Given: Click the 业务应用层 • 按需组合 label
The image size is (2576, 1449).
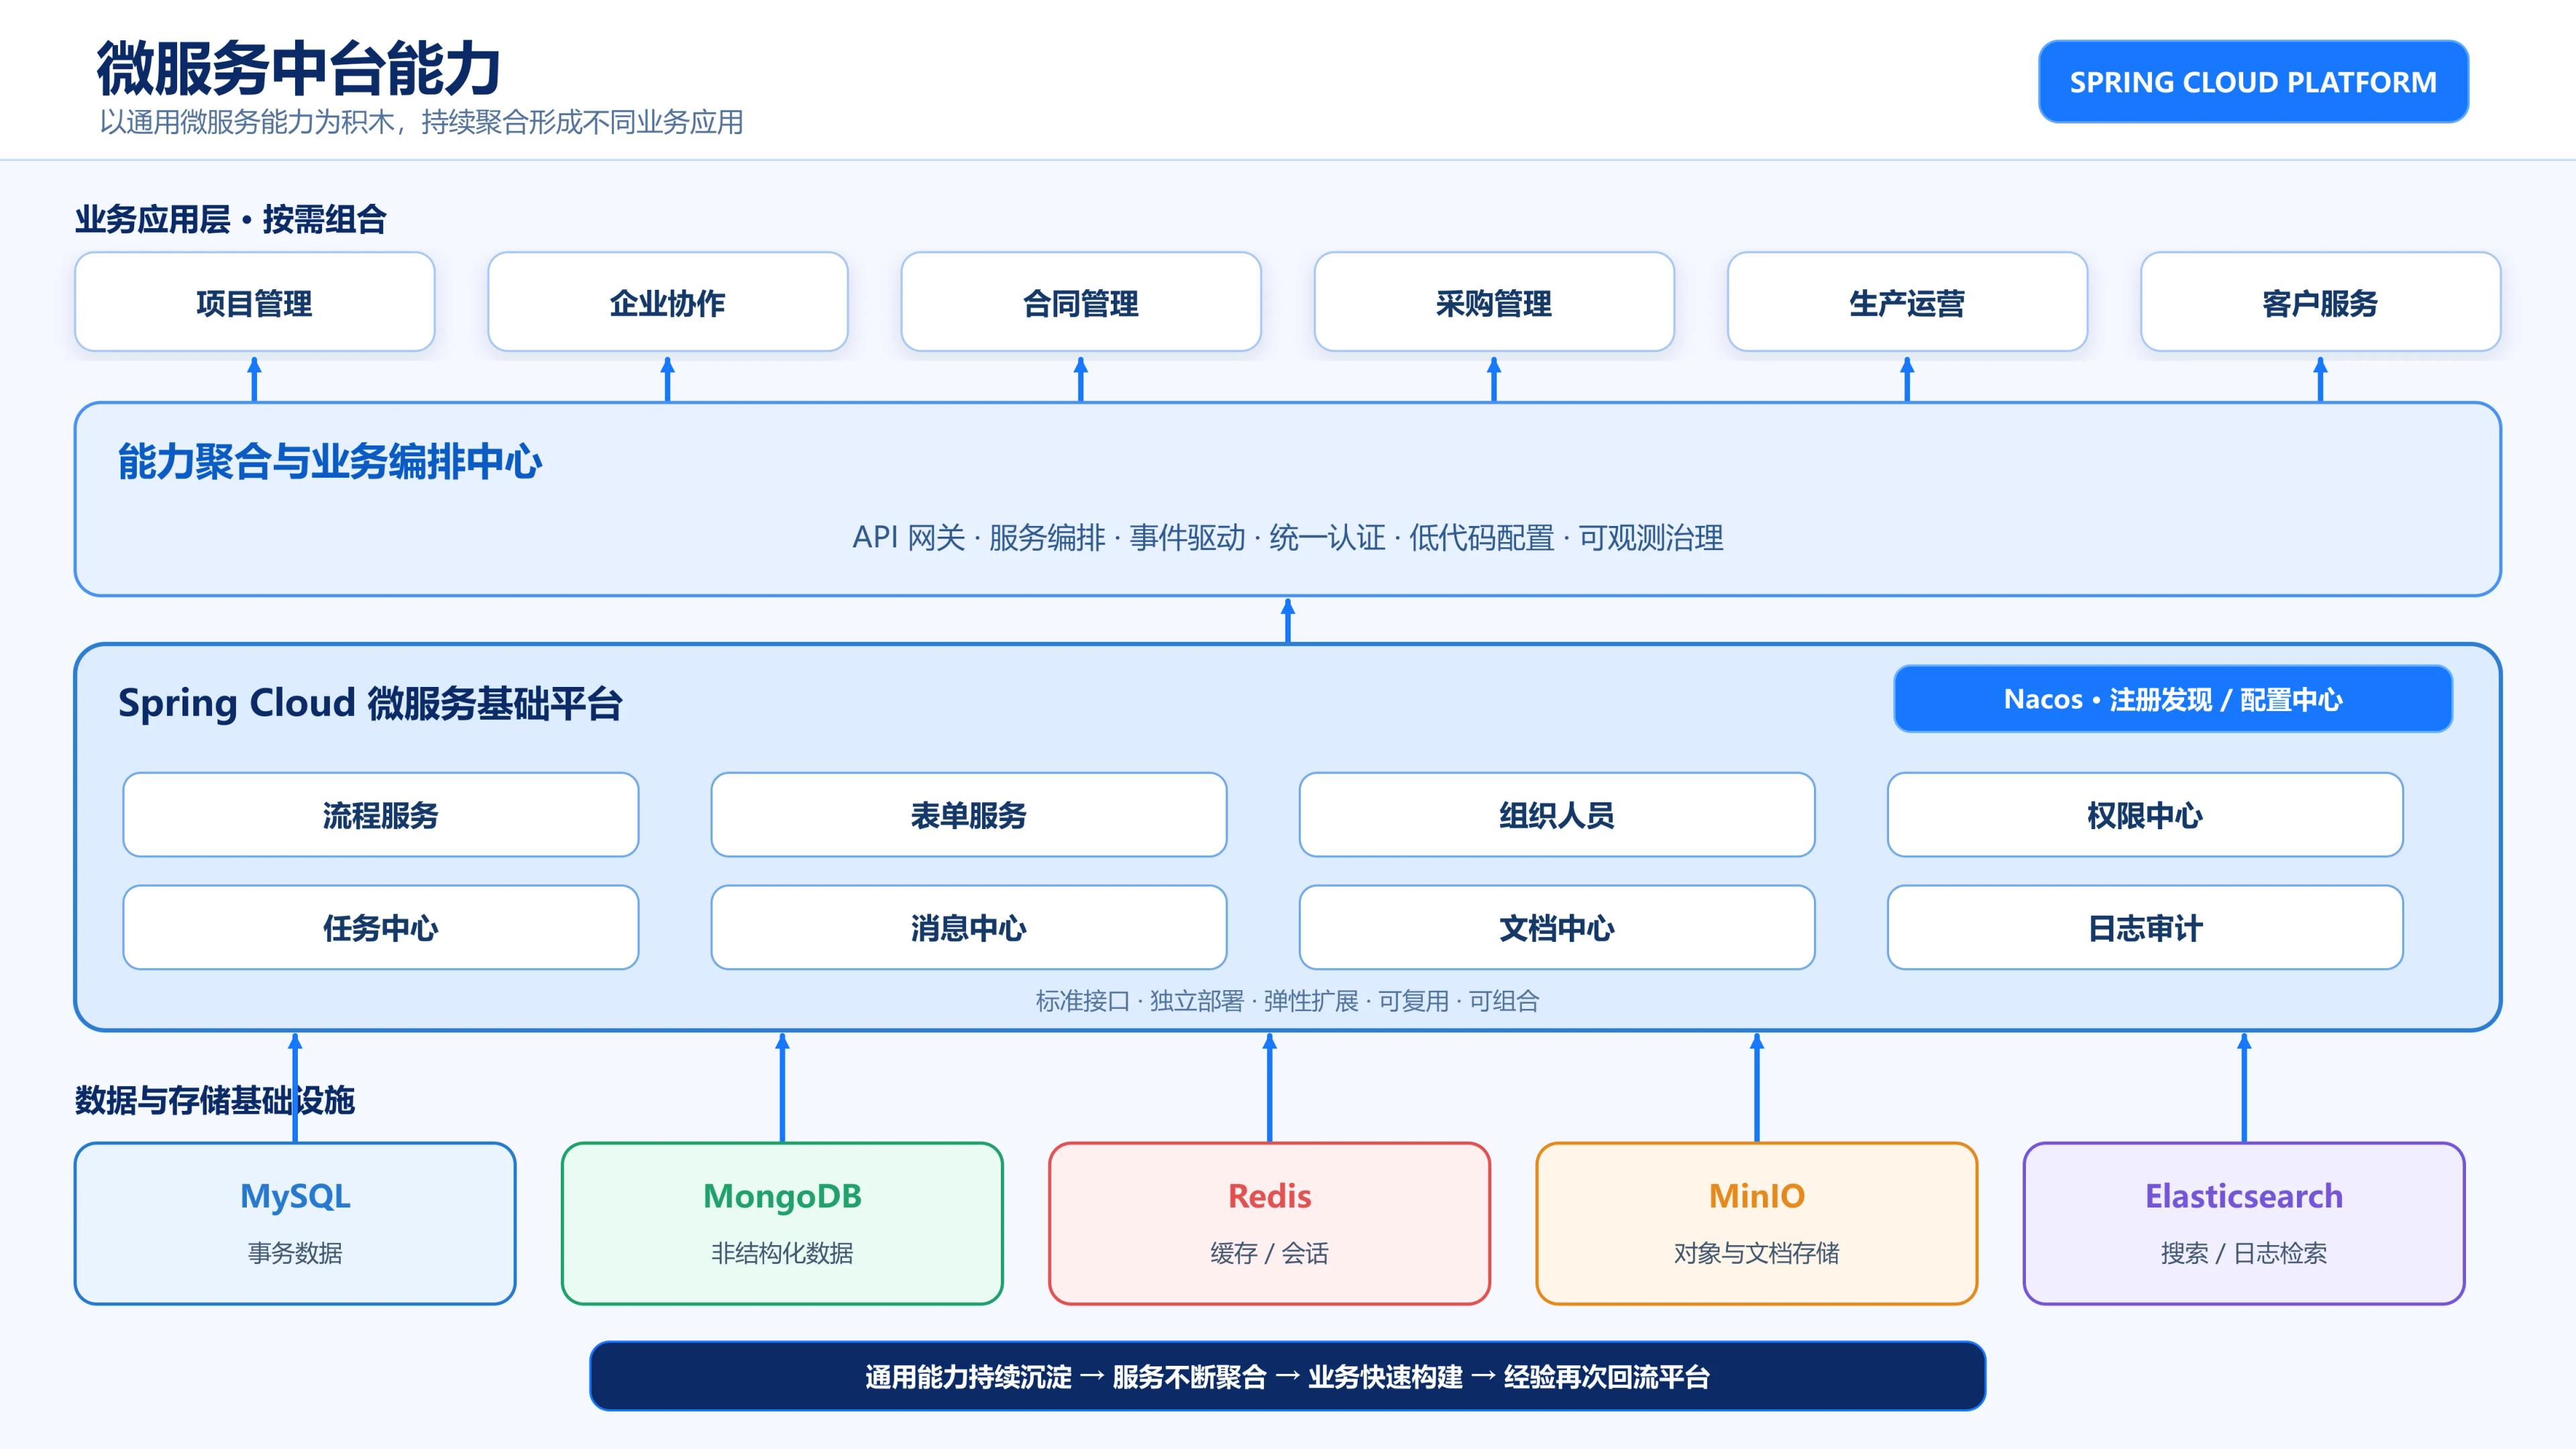Looking at the screenshot, I should (x=231, y=219).
